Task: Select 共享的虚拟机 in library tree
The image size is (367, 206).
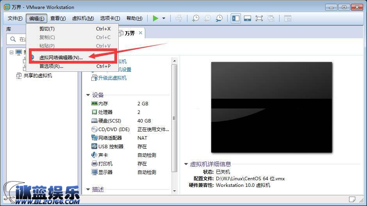Action: (38, 76)
